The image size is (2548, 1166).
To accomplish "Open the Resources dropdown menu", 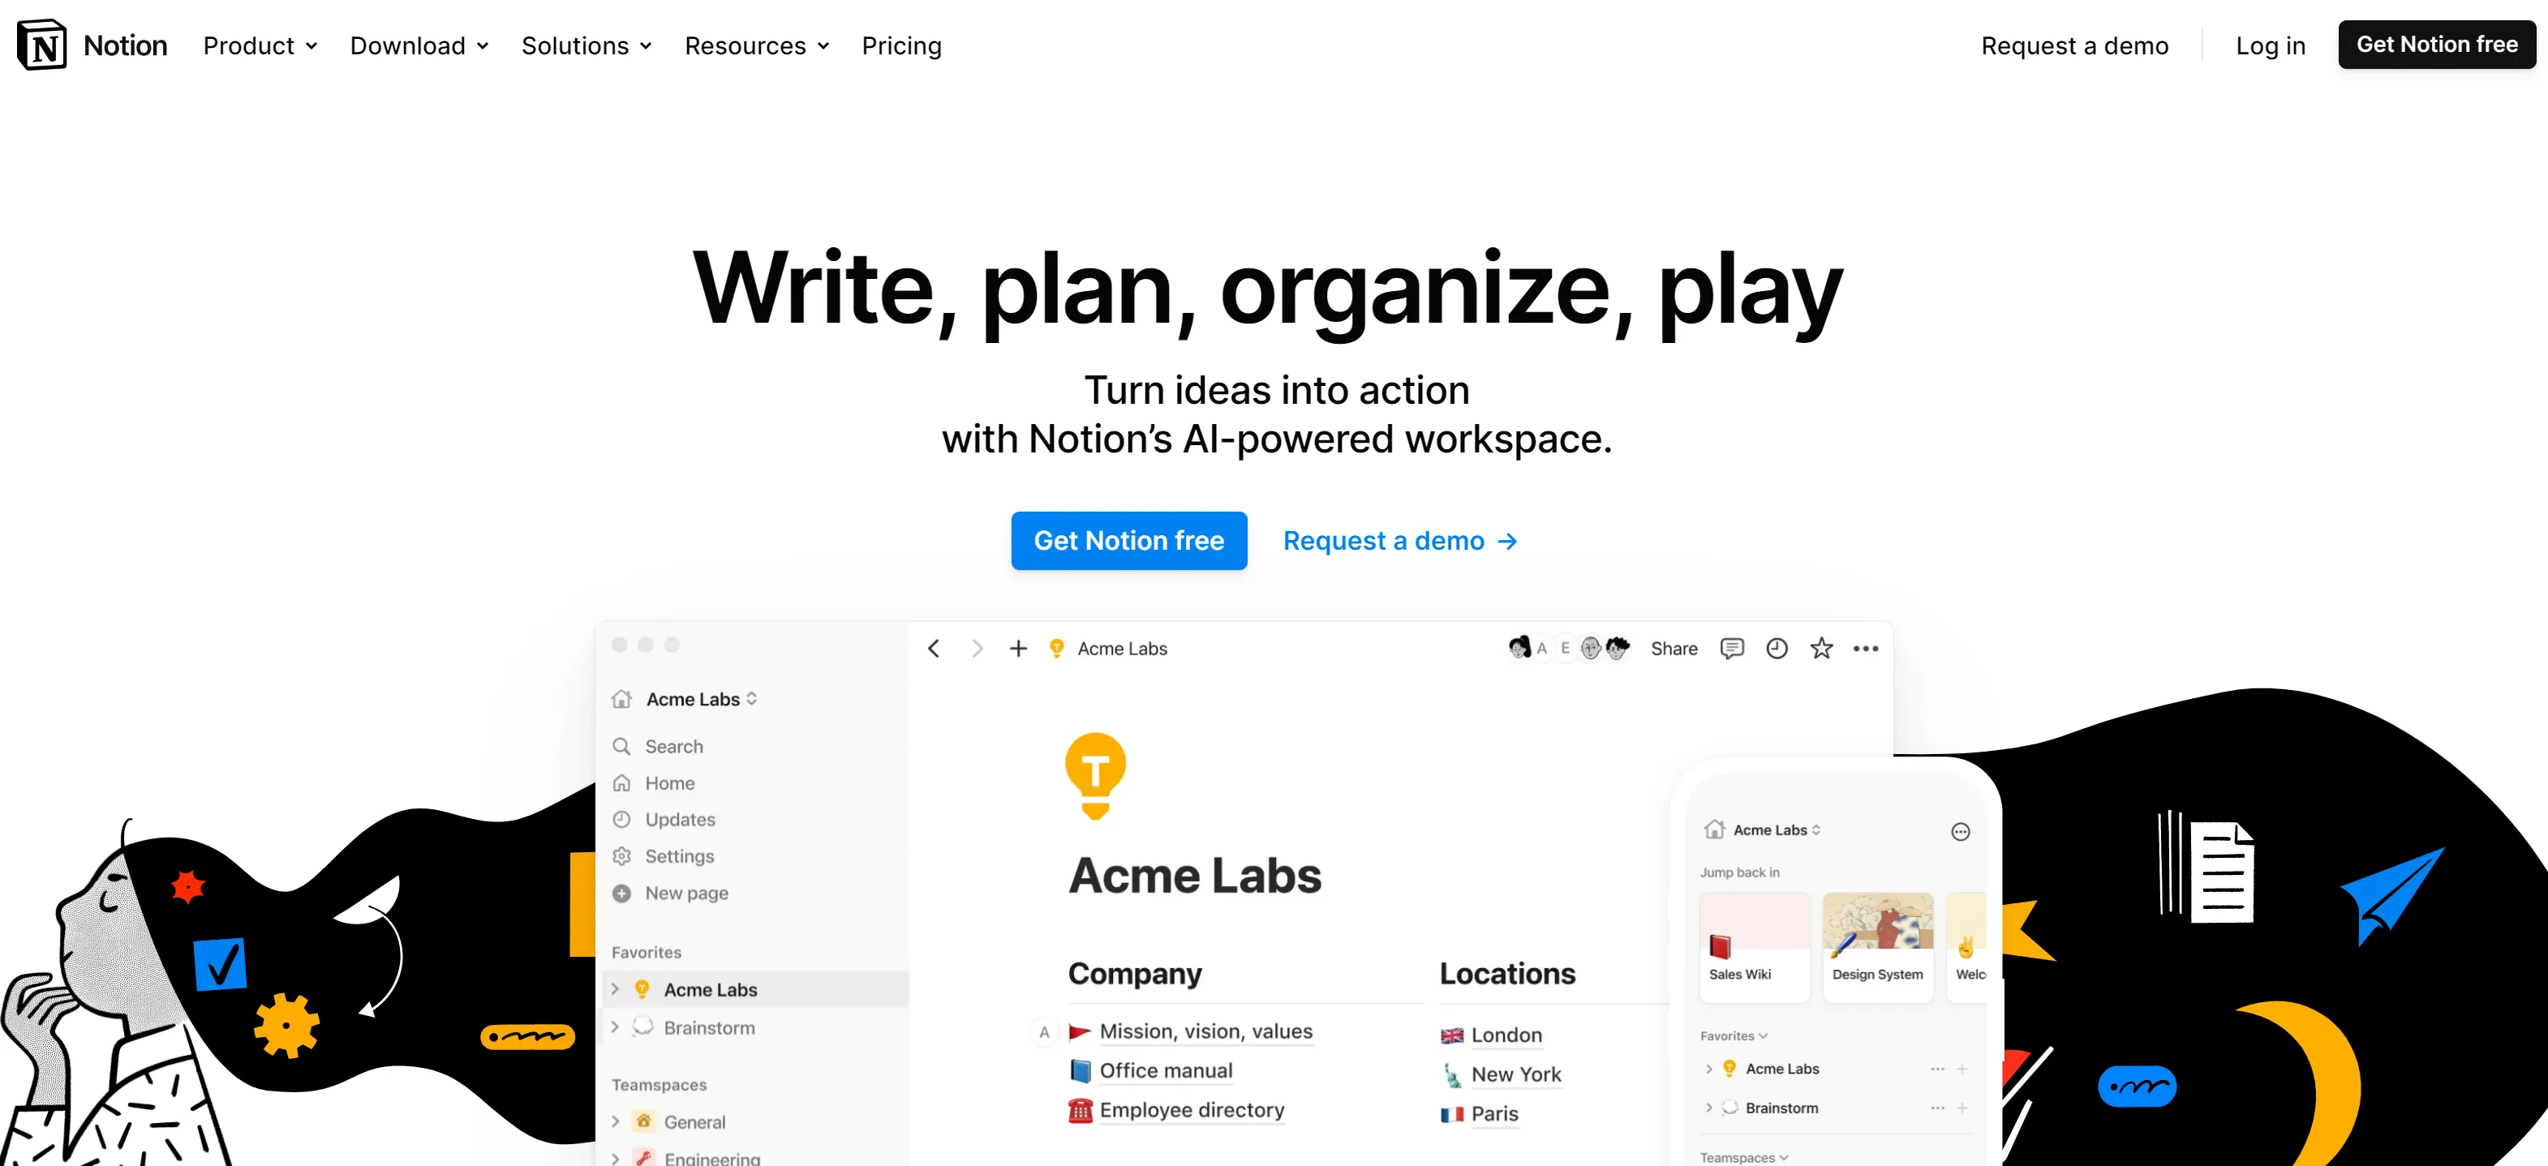I will pos(757,45).
